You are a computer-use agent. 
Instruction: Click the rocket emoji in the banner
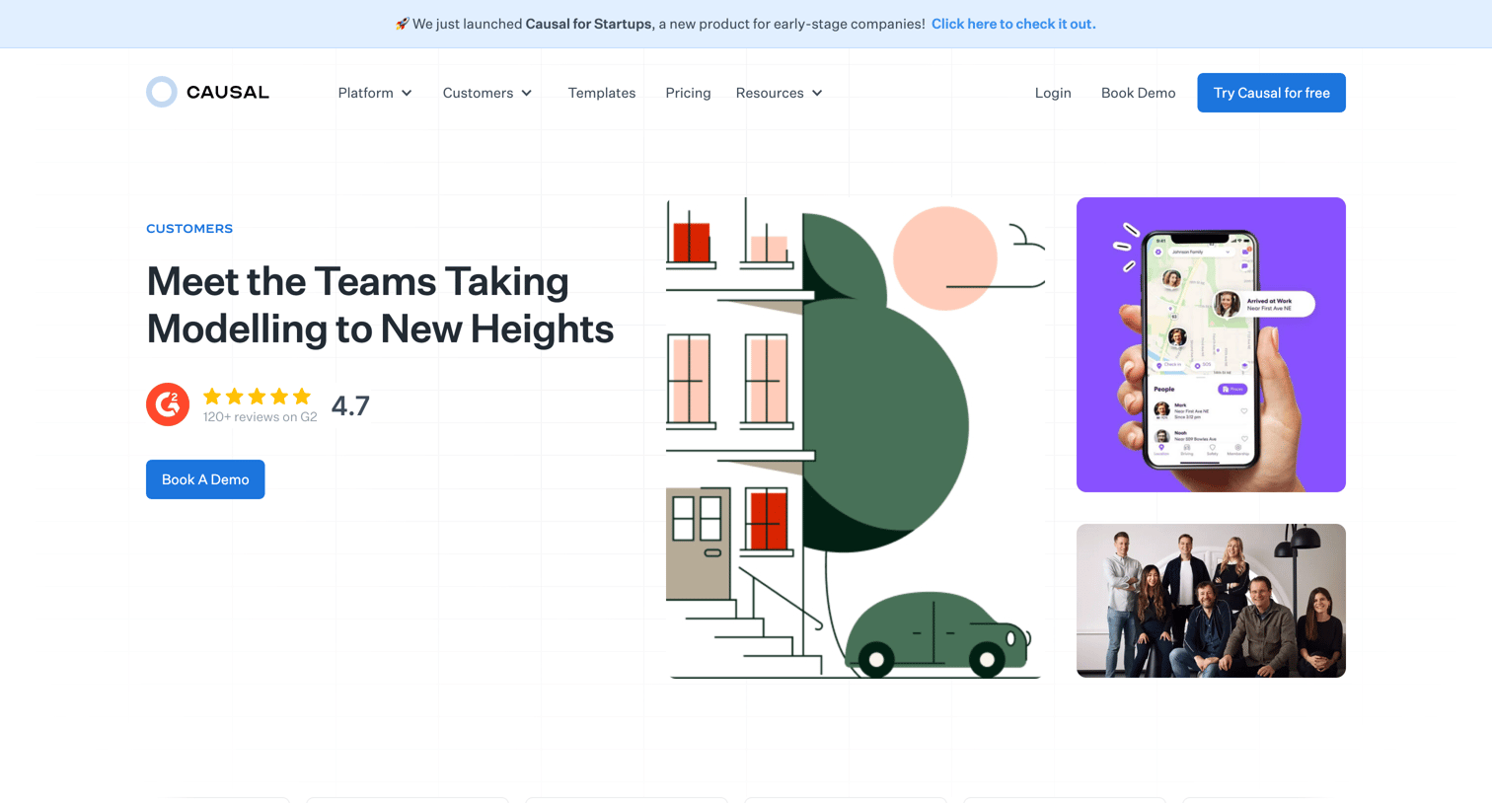[402, 24]
